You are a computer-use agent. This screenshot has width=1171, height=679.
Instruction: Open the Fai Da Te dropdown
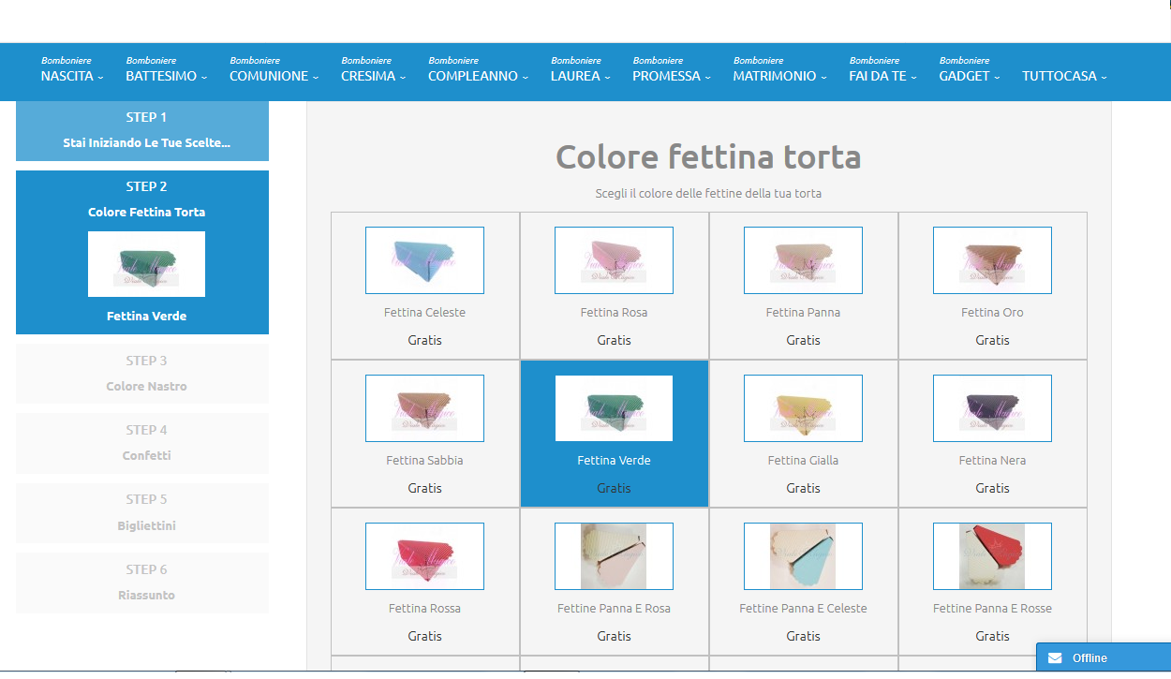point(883,69)
